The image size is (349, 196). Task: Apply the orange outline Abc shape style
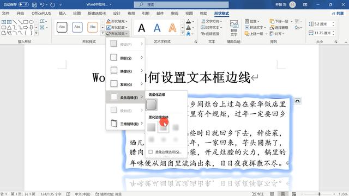tap(93, 27)
